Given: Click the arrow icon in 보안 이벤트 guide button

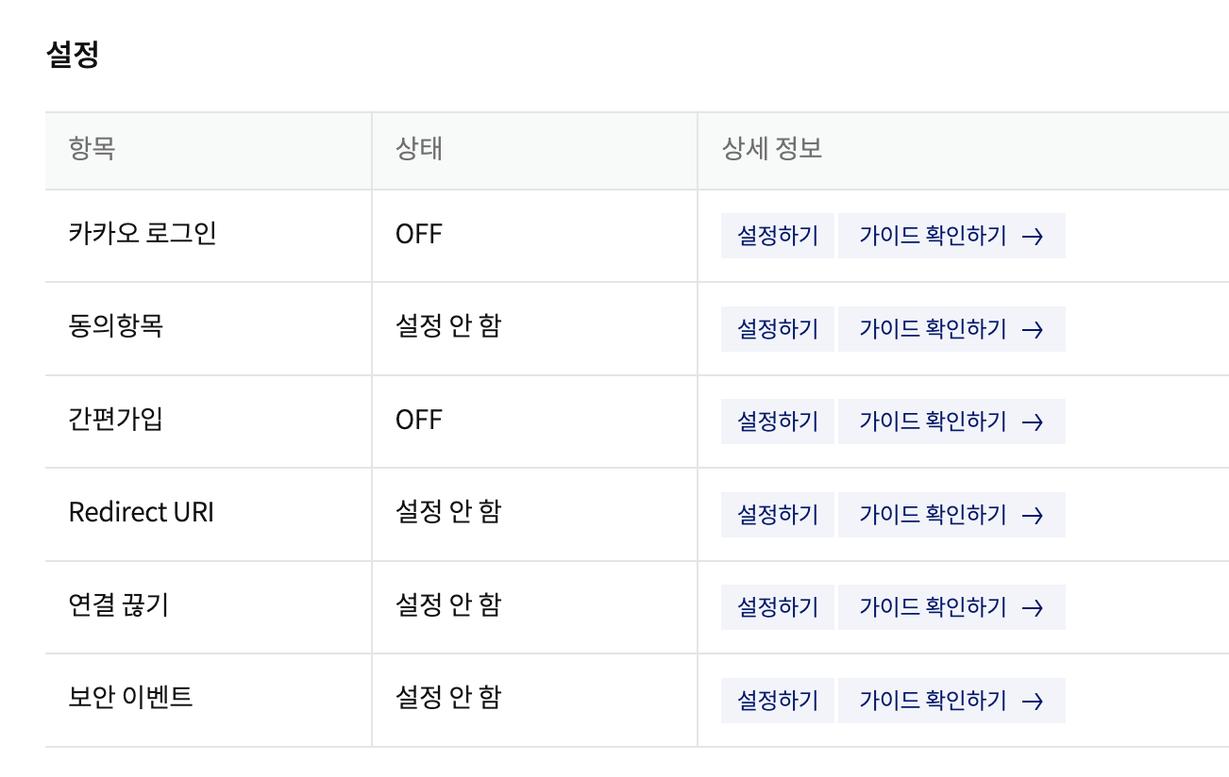Looking at the screenshot, I should coord(1033,702).
